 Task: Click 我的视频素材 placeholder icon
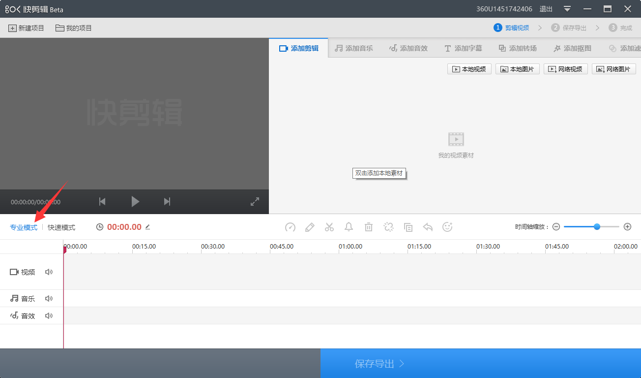point(456,139)
